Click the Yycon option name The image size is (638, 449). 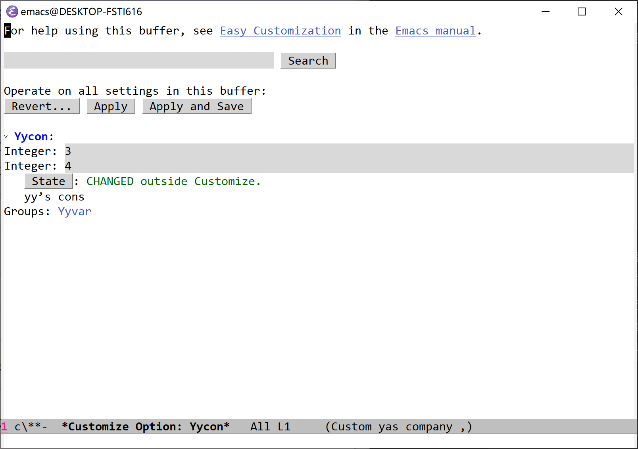point(31,137)
